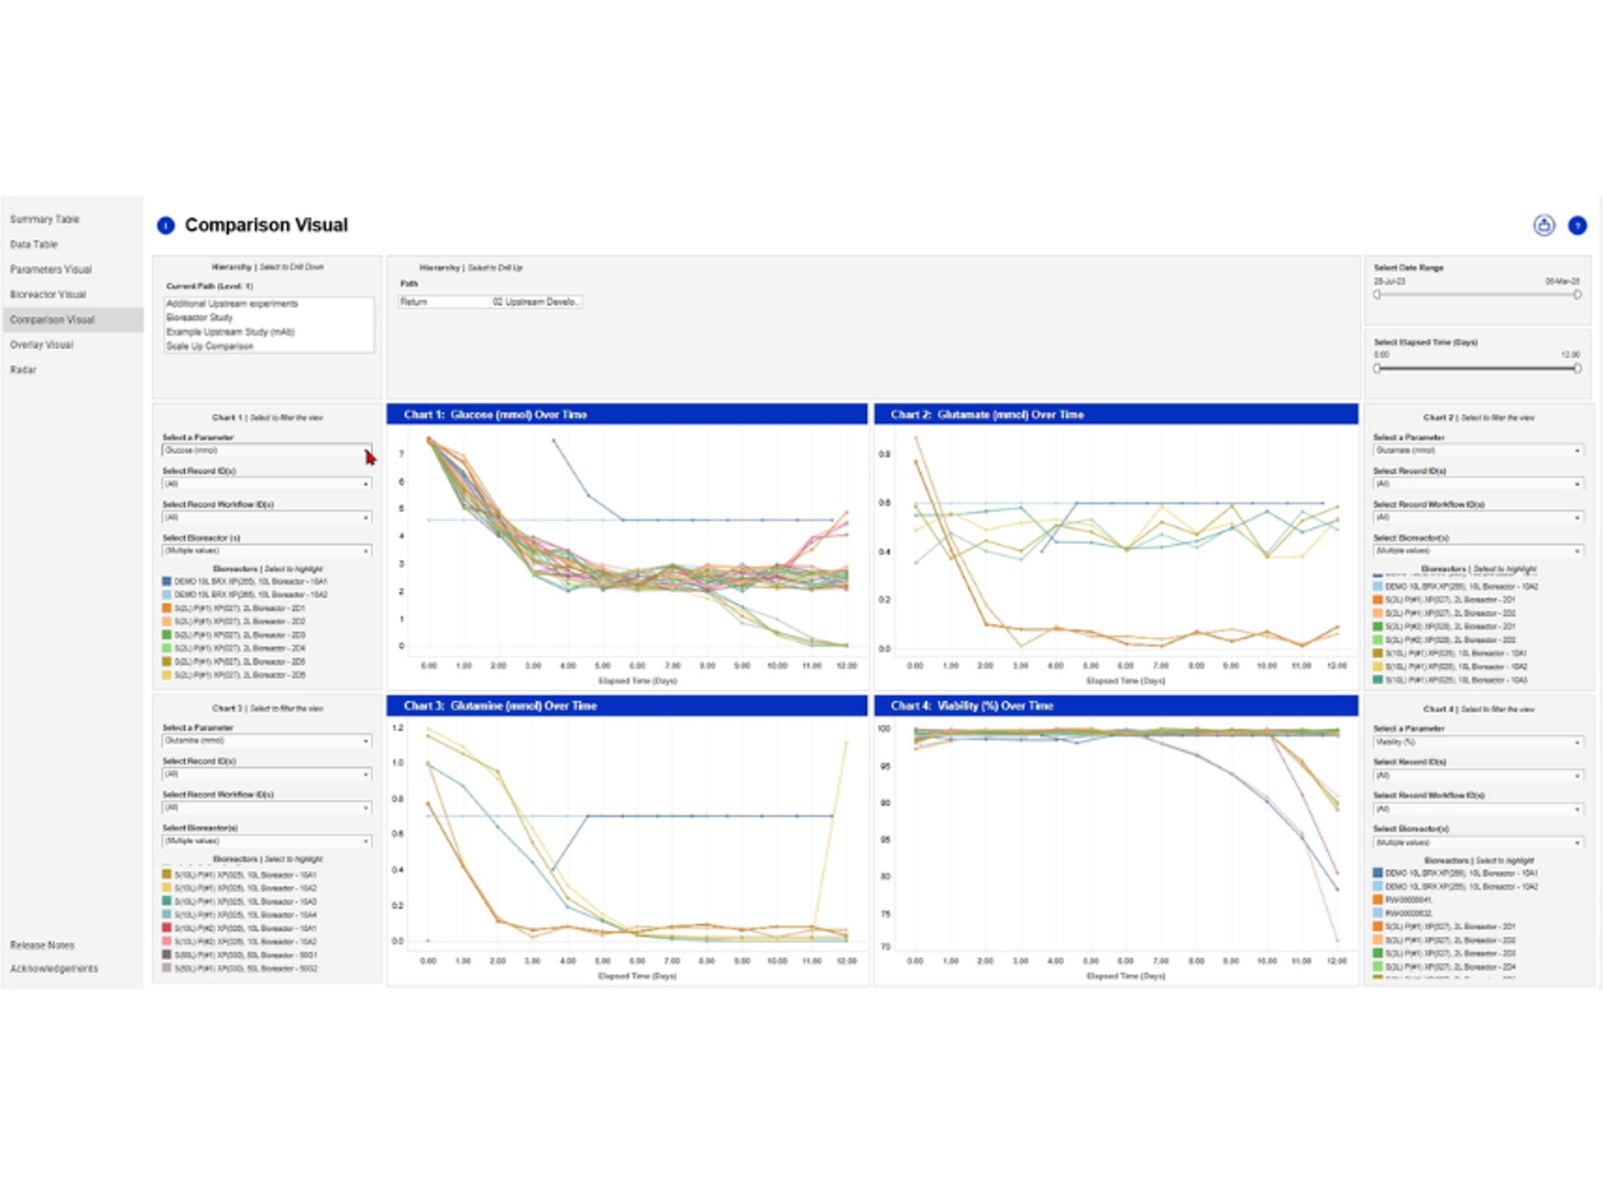This screenshot has height=1184, width=1603.
Task: Open Chart 3 parameter dropdown showing Glutamine (mmol)
Action: (x=266, y=741)
